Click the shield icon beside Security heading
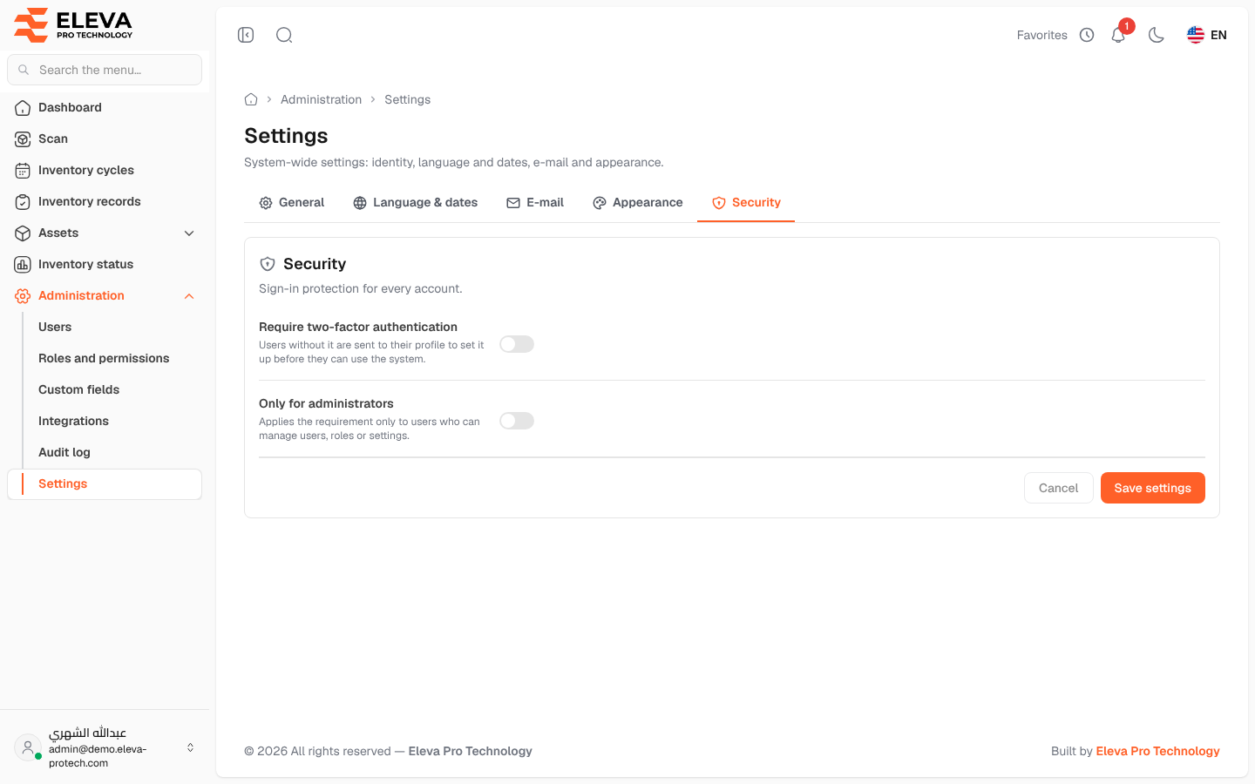Viewport: 1255px width, 784px height. tap(268, 264)
